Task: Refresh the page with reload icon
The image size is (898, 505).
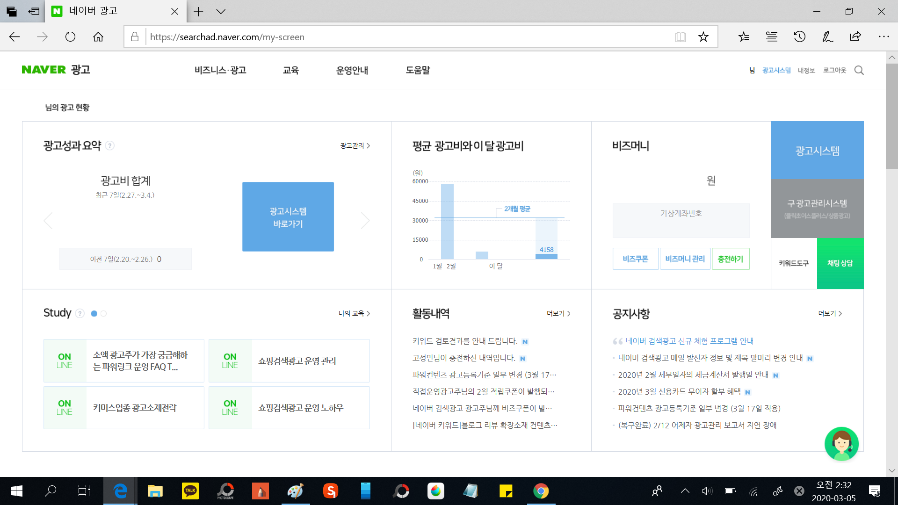Action: point(70,37)
